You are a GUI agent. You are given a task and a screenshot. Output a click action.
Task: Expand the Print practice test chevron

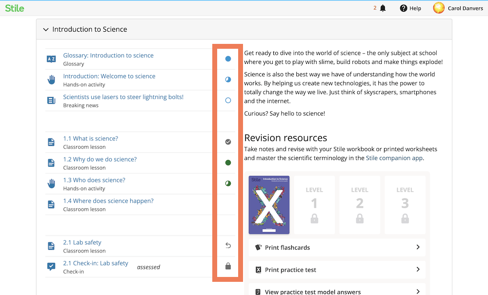coord(418,270)
